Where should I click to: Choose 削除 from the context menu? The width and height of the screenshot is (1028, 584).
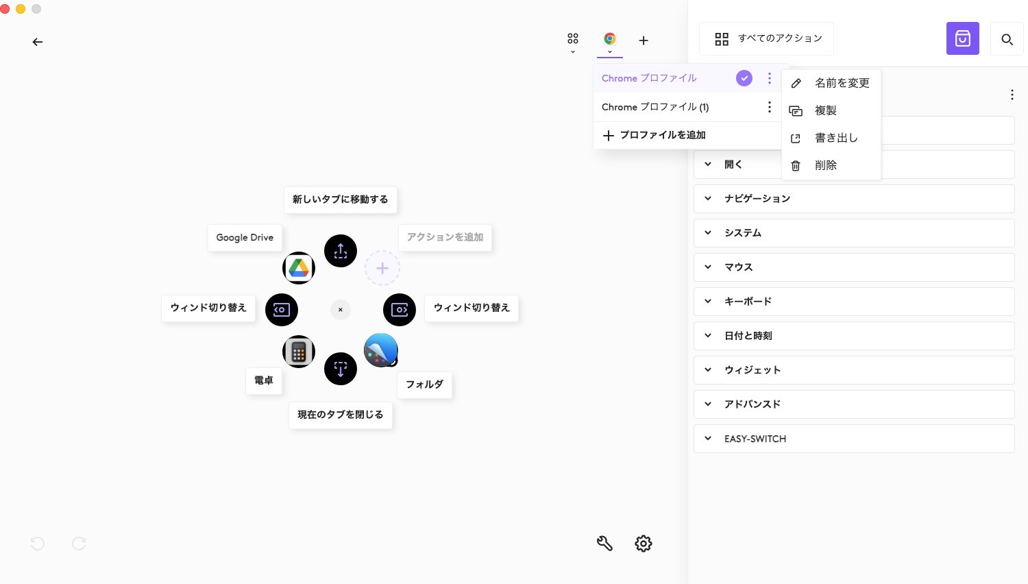(831, 165)
